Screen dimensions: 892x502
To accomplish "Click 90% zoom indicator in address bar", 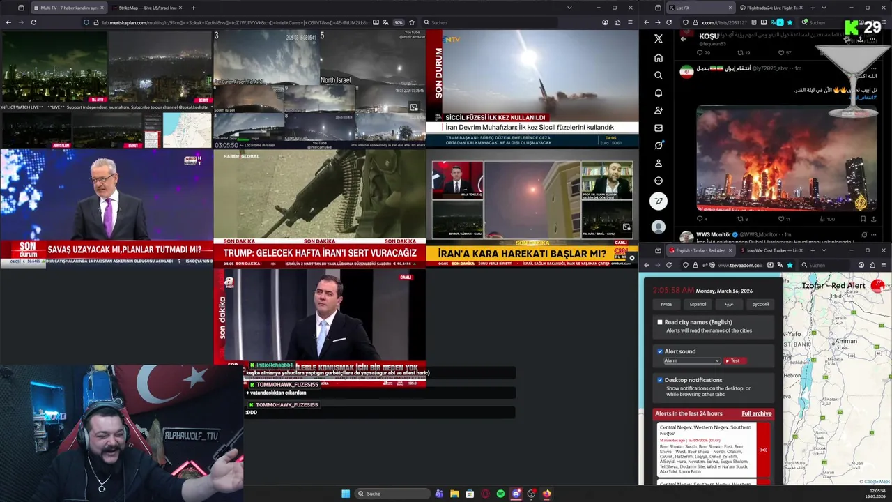I will tap(399, 22).
